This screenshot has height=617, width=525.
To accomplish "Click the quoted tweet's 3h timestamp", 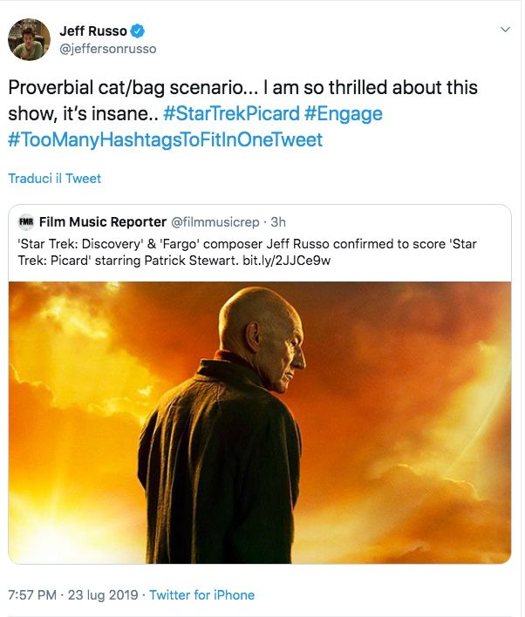I will [281, 222].
